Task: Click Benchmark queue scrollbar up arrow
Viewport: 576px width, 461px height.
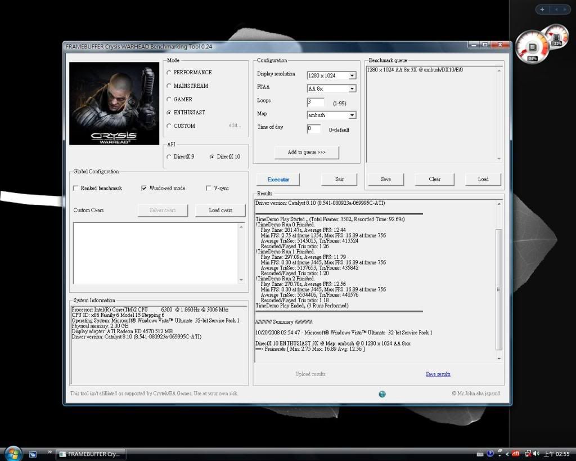Action: pyautogui.click(x=499, y=70)
